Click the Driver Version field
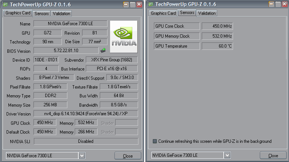The image size is (289, 162). click(86, 114)
